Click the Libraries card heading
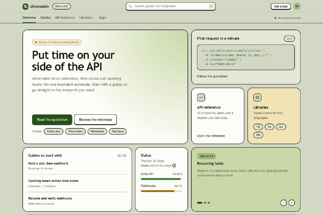Image resolution: width=323 pixels, height=215 pixels. click(261, 107)
